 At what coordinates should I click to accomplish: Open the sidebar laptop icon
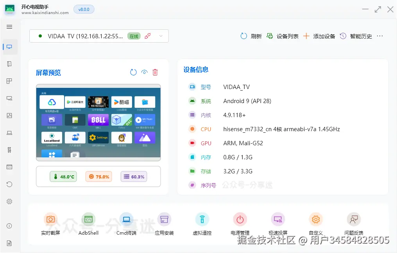tap(9, 133)
